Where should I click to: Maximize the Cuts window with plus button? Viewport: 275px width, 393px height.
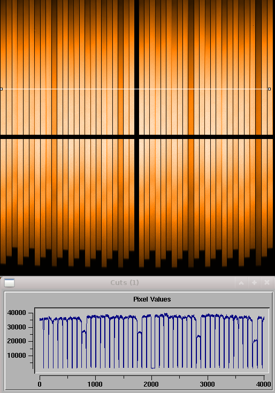coord(254,283)
